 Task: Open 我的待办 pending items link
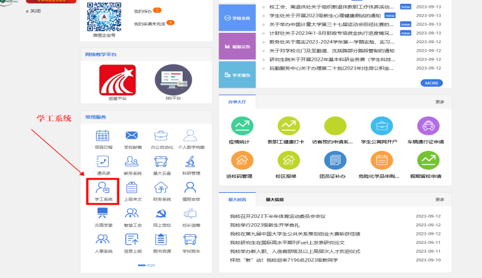point(143,12)
